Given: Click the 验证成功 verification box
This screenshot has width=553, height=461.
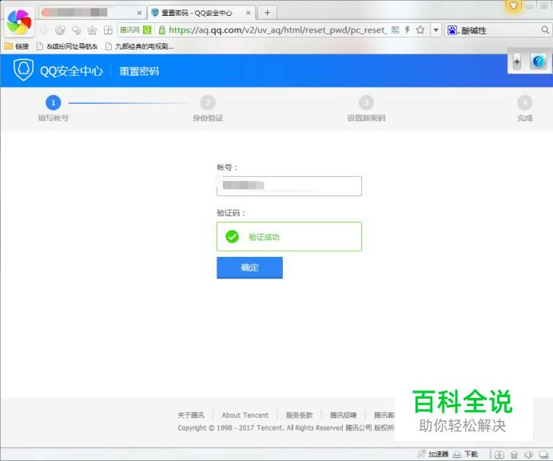Looking at the screenshot, I should point(289,237).
